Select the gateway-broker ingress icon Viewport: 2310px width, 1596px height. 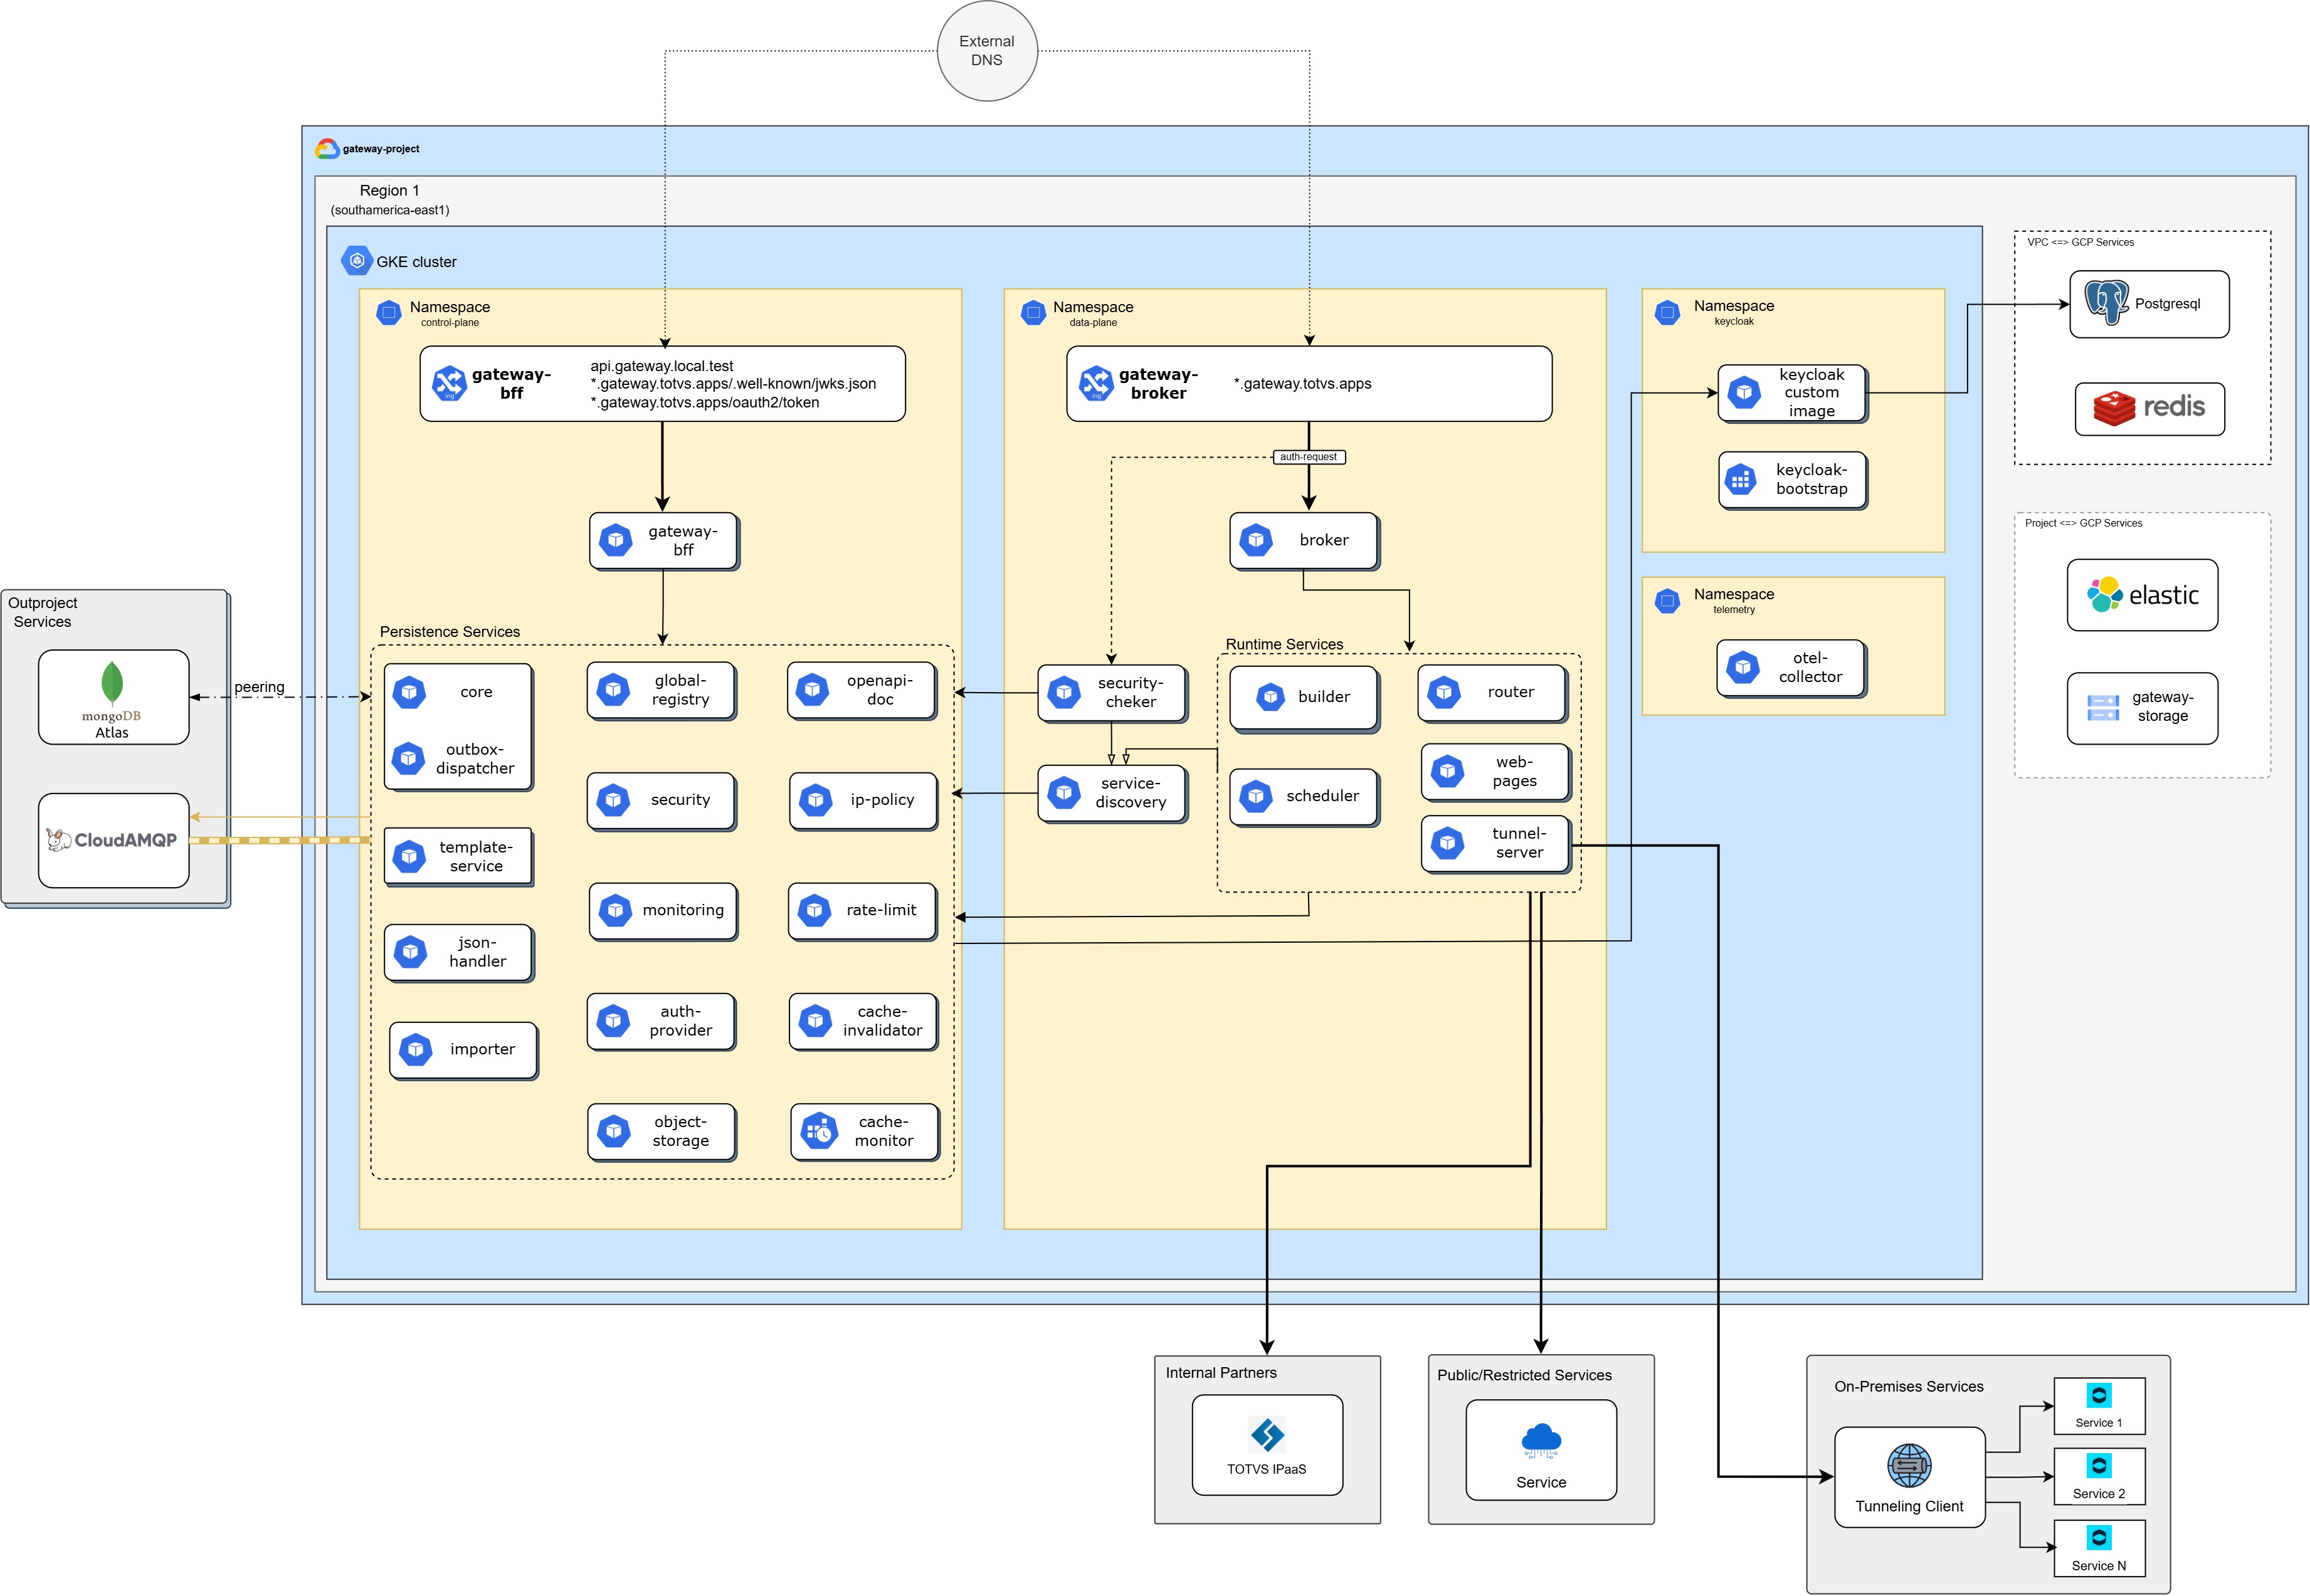[1096, 383]
